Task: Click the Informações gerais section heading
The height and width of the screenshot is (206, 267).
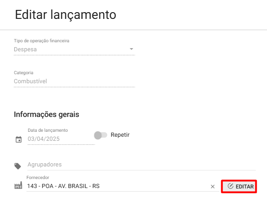Action: (47, 115)
